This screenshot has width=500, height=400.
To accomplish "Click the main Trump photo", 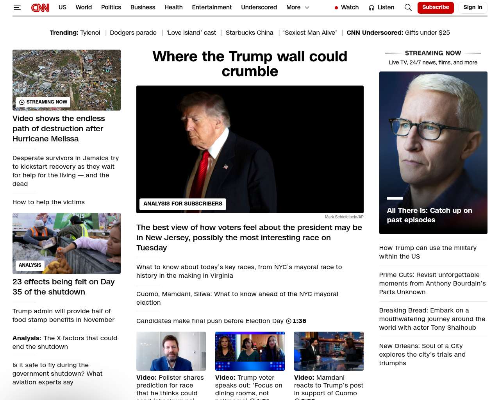I will [250, 149].
